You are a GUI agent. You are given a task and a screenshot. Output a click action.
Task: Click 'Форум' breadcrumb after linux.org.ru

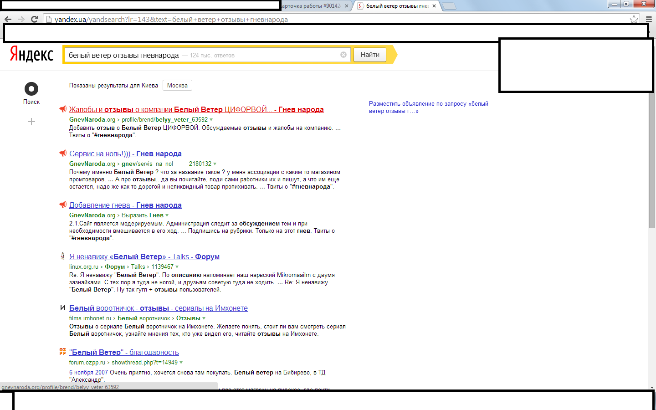pyautogui.click(x=115, y=266)
